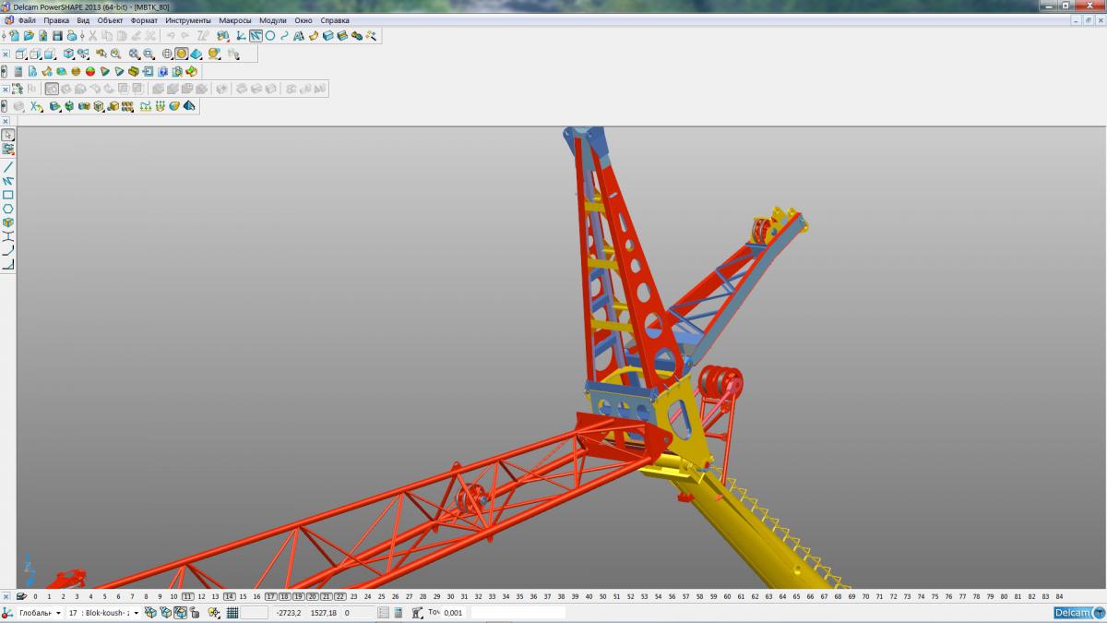The image size is (1107, 623).
Task: Open the Инструменты menu
Action: (x=188, y=20)
